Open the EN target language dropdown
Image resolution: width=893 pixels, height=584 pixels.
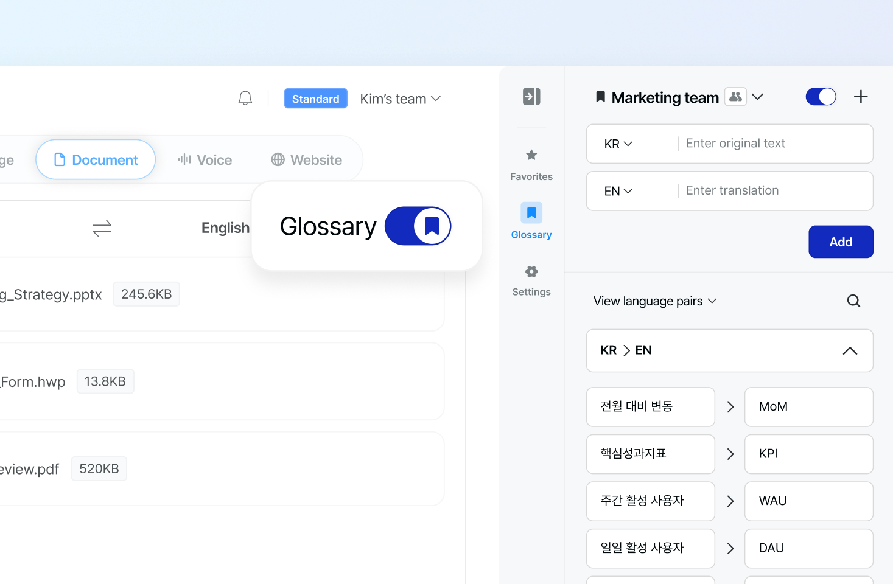click(x=618, y=191)
